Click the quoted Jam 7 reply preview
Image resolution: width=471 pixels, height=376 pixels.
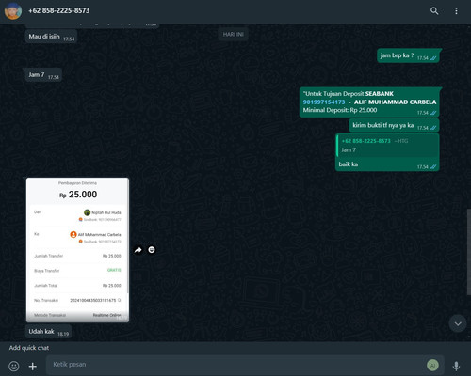point(387,146)
